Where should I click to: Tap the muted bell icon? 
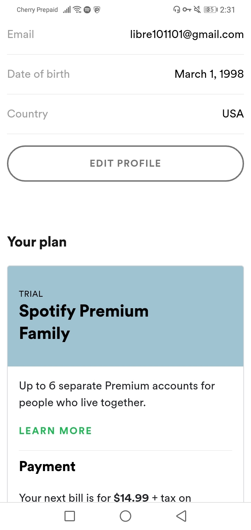197,10
